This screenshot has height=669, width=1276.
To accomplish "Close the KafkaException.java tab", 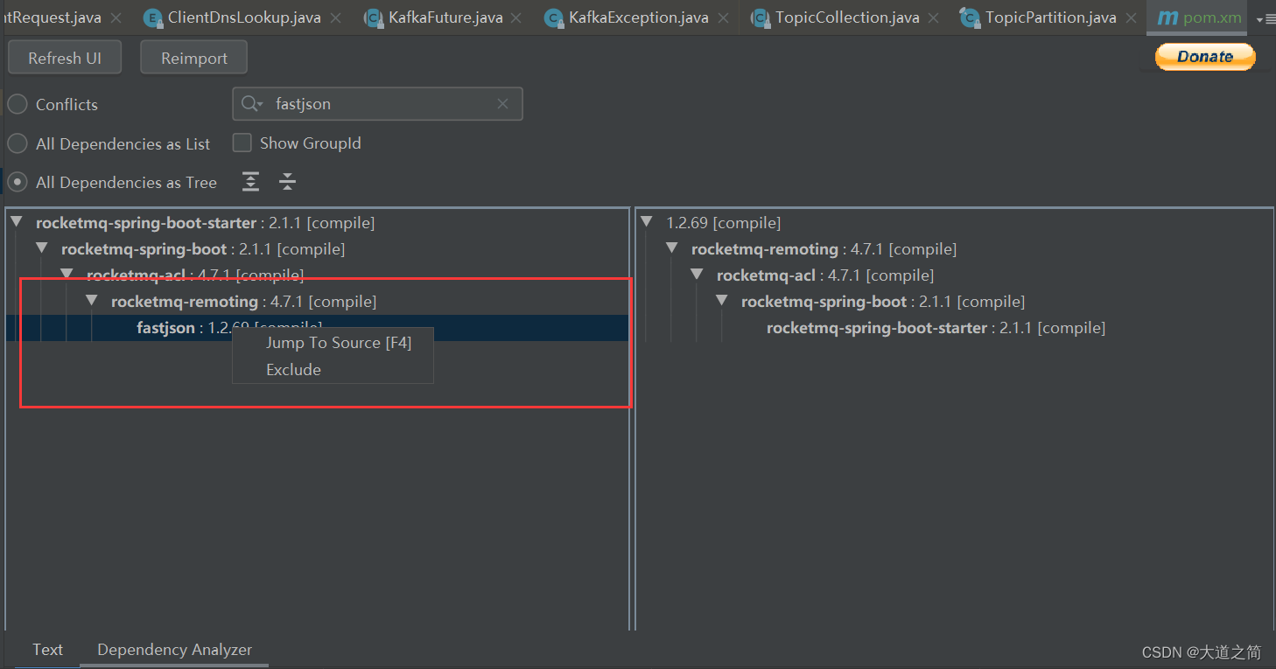I will coord(723,18).
